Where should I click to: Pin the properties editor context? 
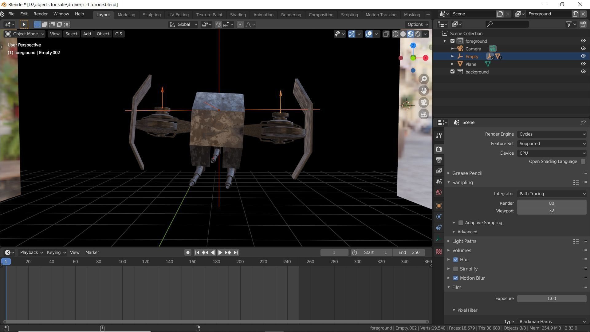tap(583, 122)
